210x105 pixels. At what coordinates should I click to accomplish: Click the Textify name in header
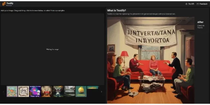[10, 3]
